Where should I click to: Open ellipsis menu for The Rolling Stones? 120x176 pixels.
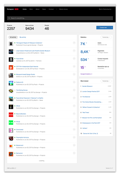74,90
